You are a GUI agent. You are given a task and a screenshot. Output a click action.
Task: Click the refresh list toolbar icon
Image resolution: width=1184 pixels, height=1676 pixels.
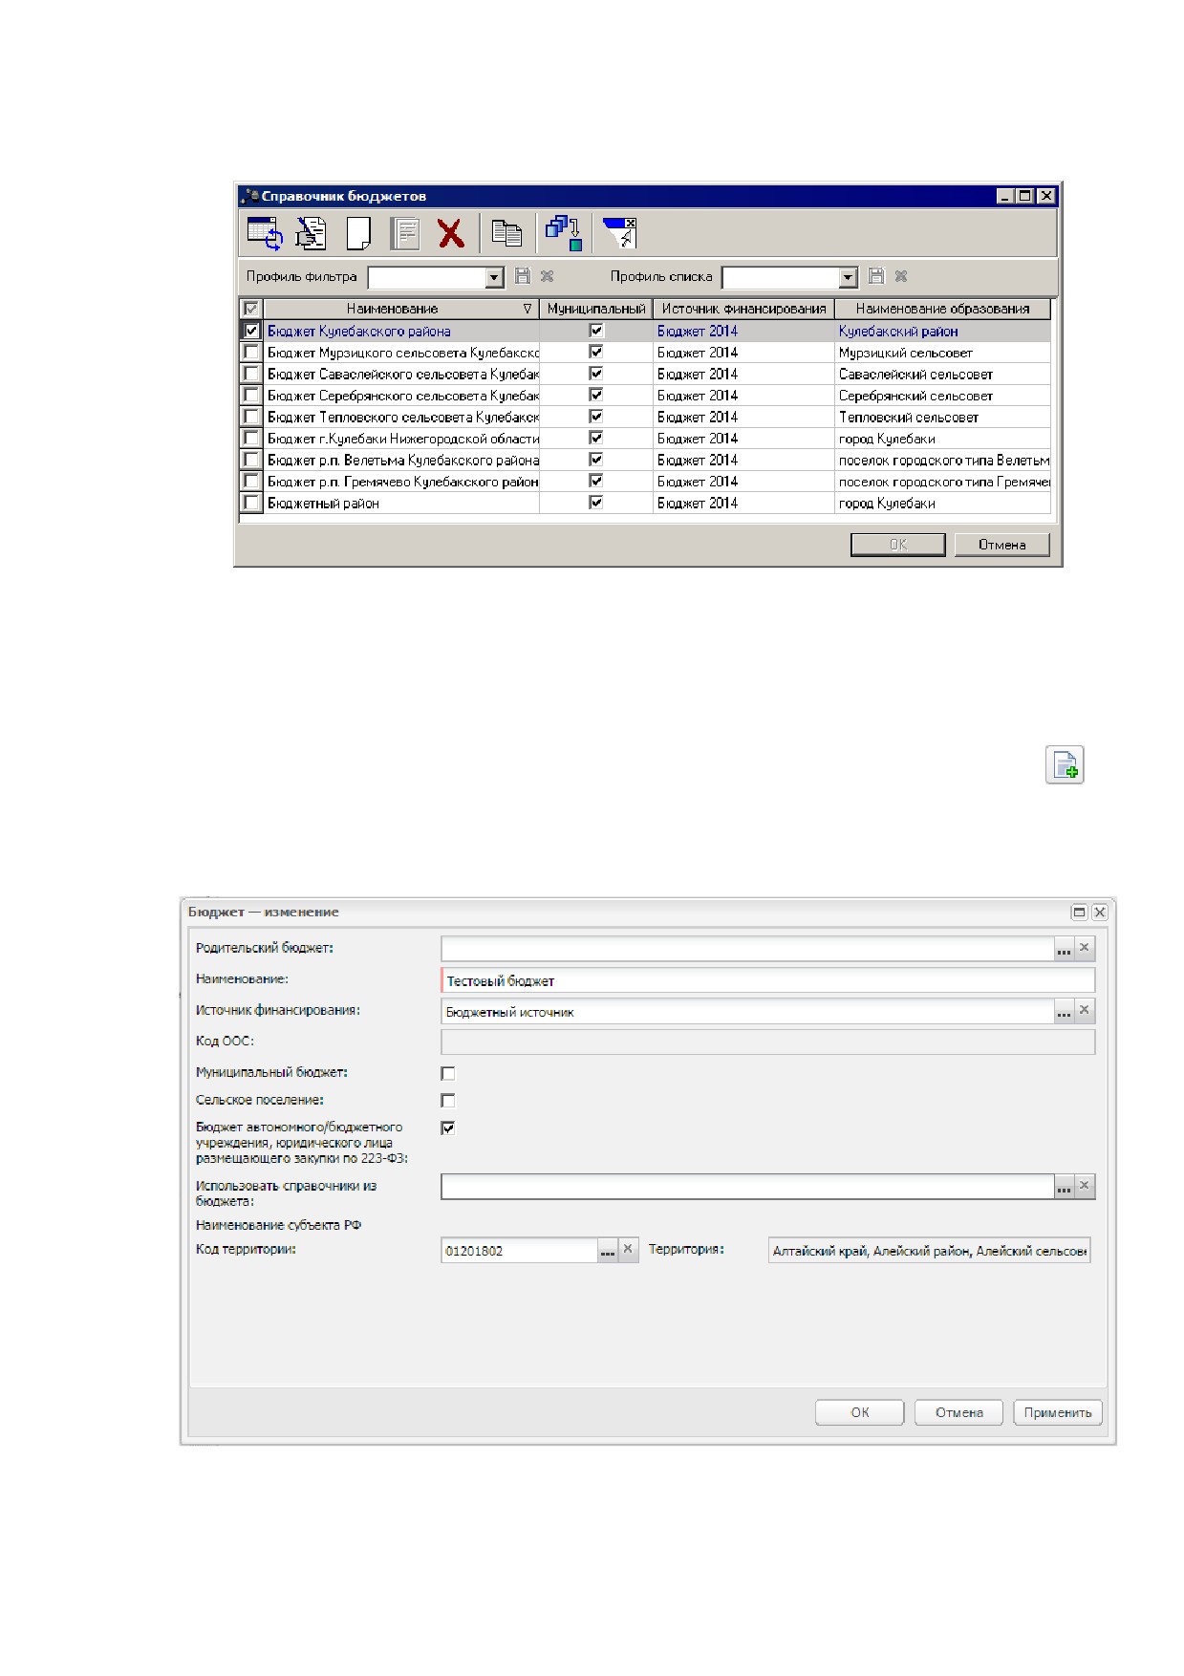point(265,233)
